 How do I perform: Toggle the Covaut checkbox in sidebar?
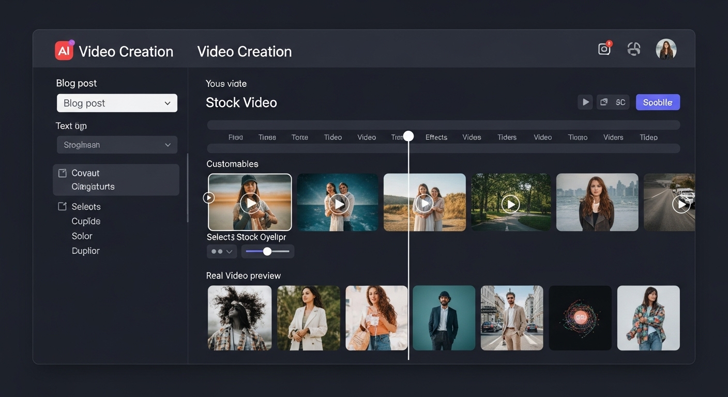coord(63,173)
